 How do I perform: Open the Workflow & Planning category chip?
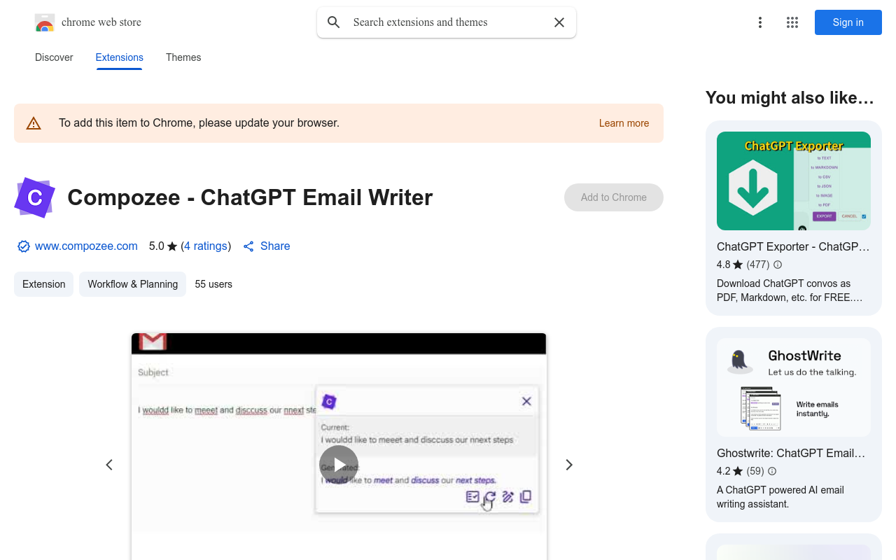click(x=132, y=284)
